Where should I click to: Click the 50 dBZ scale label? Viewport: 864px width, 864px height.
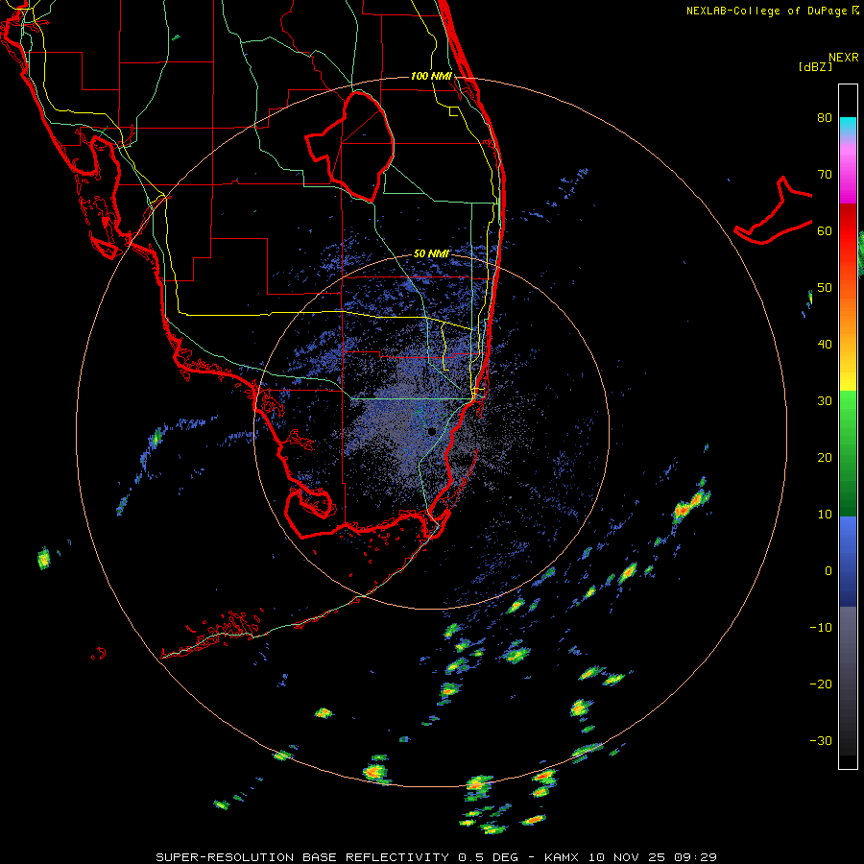825,288
